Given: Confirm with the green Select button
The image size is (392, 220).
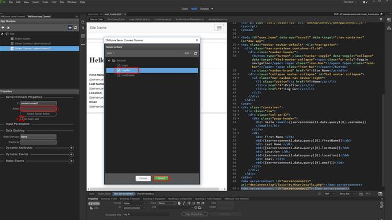Looking at the screenshot, I should pyautogui.click(x=161, y=179).
